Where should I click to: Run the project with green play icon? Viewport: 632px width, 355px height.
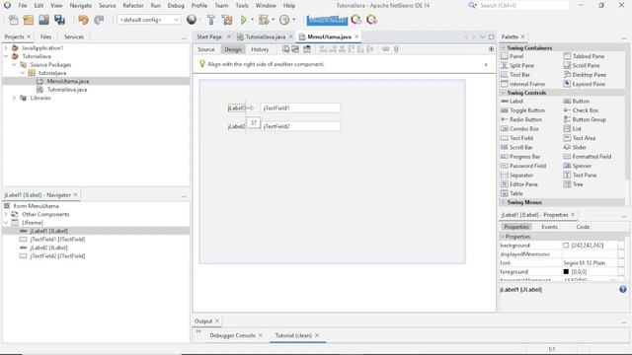click(x=244, y=20)
